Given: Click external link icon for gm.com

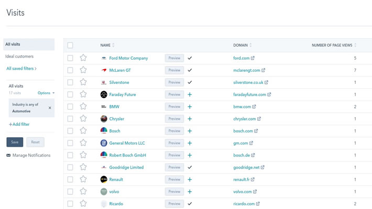Looking at the screenshot, I should [x=251, y=143].
